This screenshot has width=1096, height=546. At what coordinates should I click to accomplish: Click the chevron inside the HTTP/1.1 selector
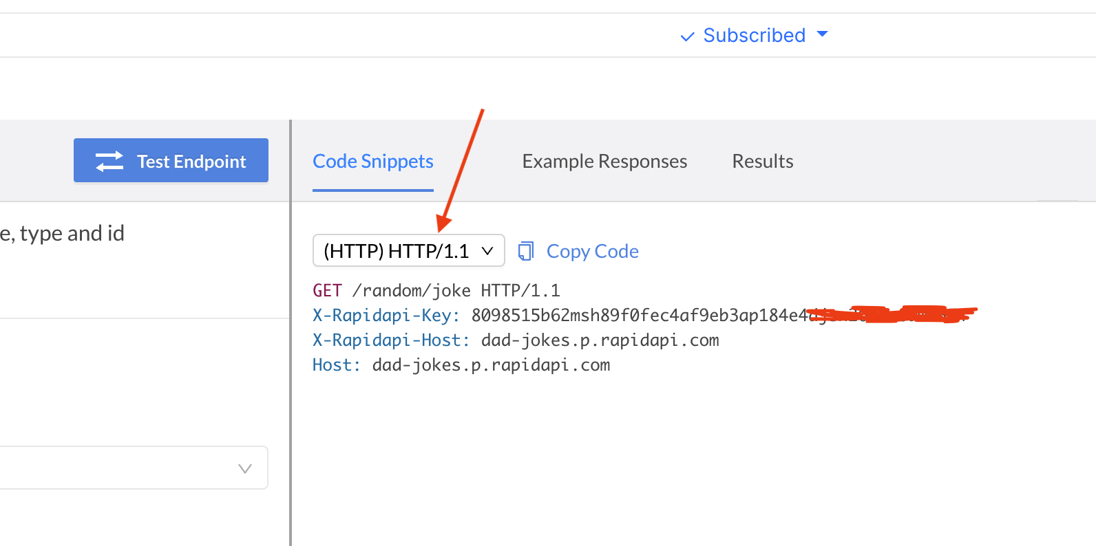tap(487, 251)
